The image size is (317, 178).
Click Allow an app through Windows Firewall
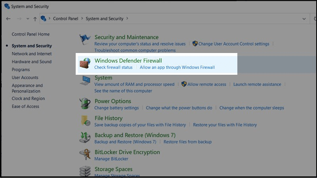click(x=177, y=67)
